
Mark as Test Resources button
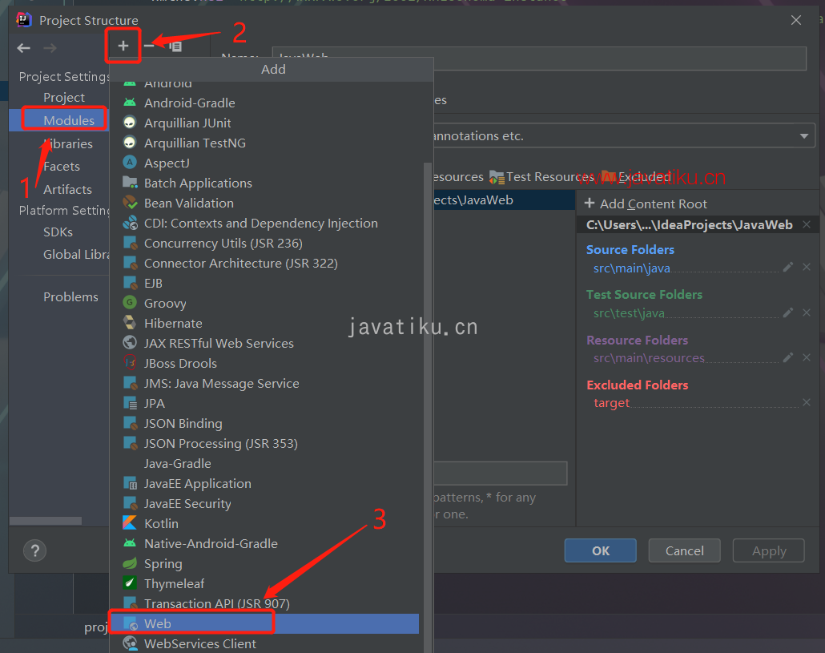542,177
